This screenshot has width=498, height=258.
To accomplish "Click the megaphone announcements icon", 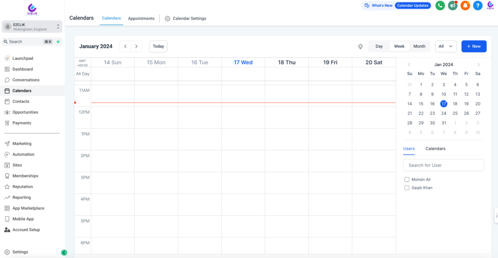I will pos(453,5).
